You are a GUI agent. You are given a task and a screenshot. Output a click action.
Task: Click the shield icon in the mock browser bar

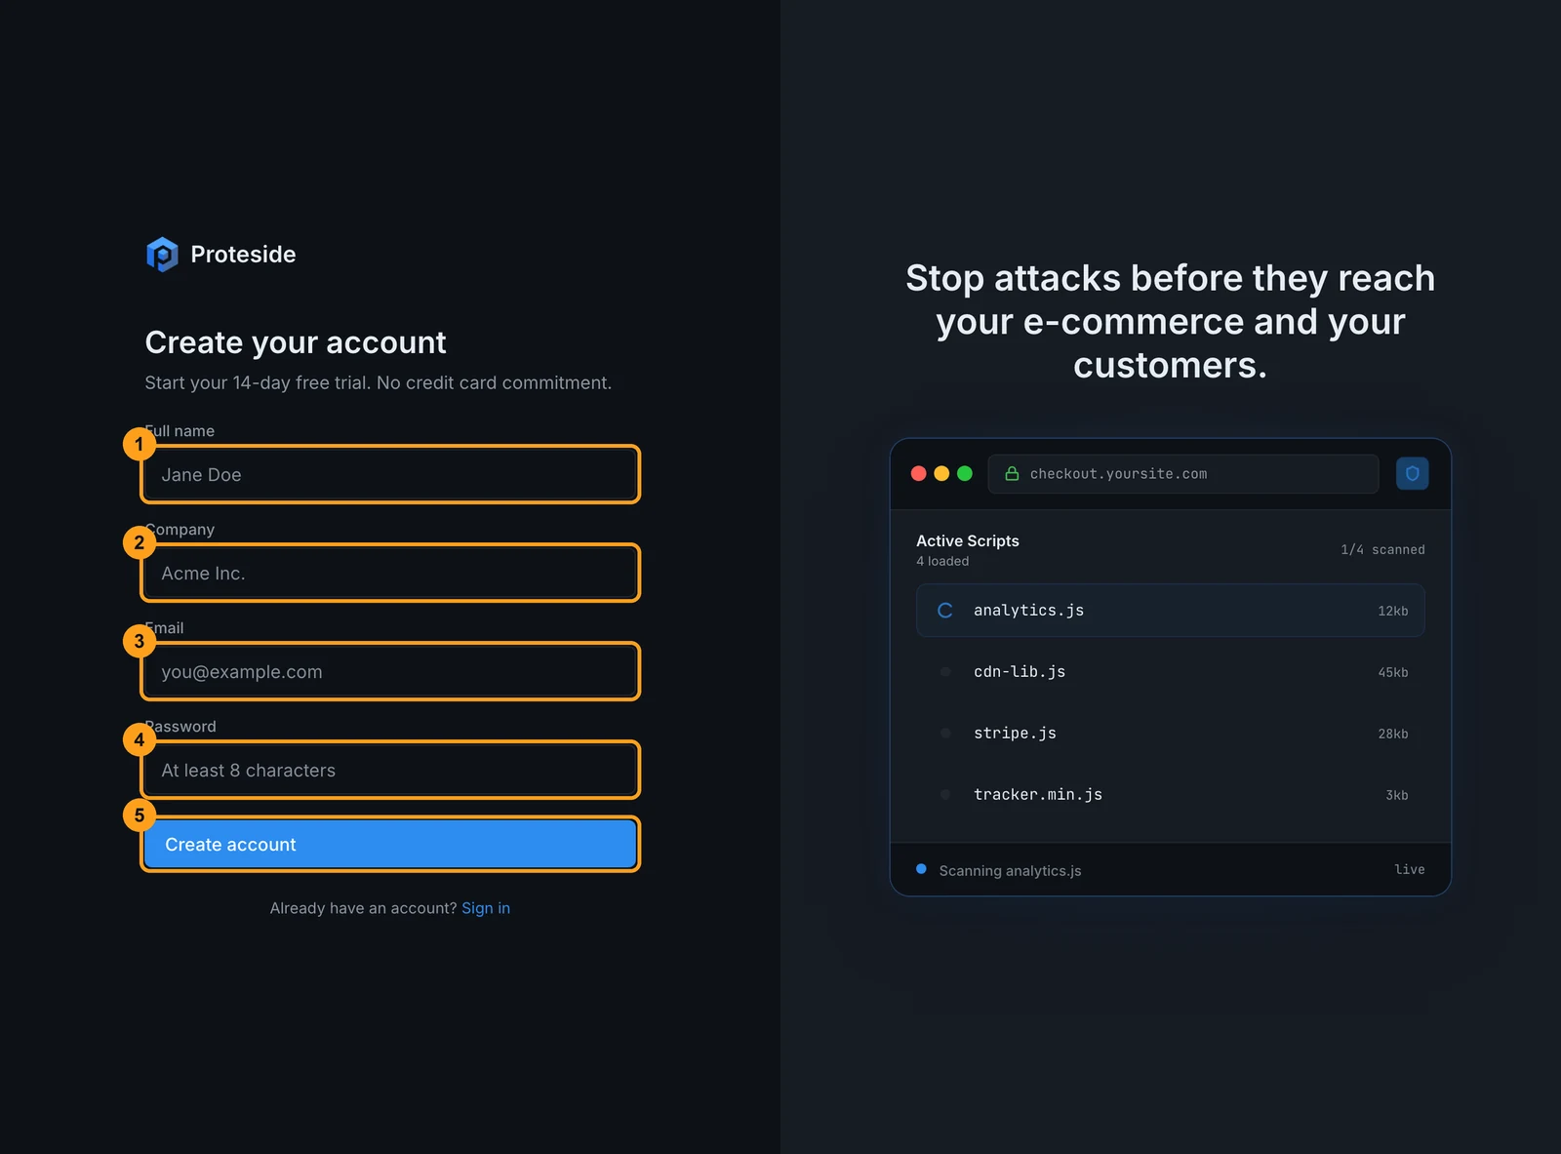1412,473
